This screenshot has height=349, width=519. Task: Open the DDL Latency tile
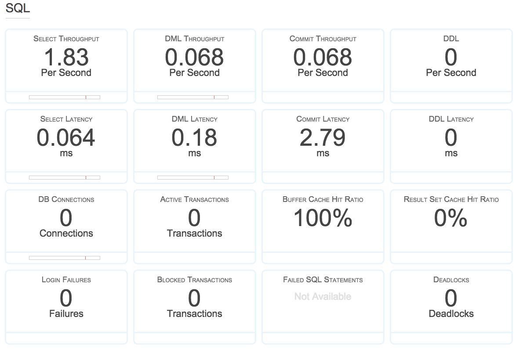tap(451, 141)
